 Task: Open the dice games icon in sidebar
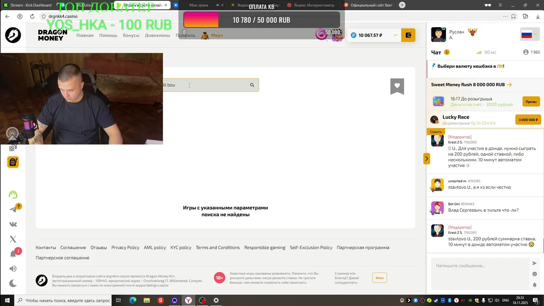pos(13,147)
